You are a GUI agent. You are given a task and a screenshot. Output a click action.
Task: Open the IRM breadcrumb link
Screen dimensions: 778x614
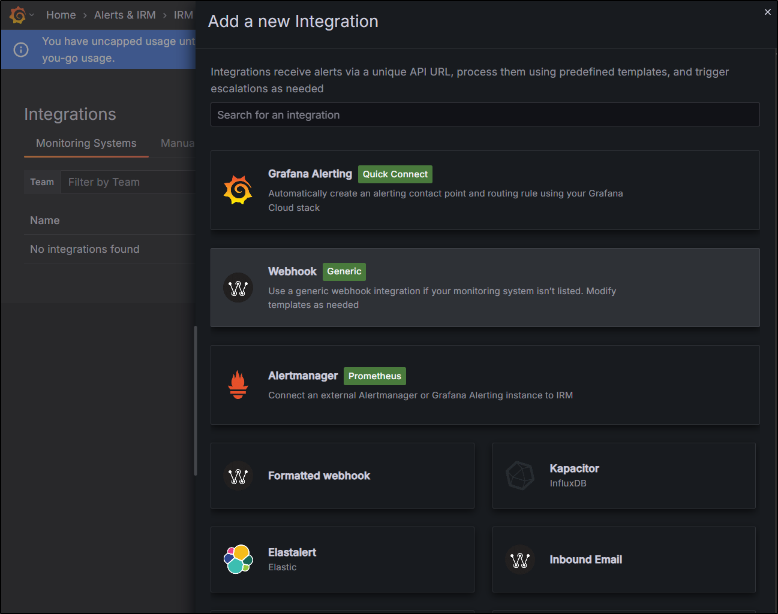coord(184,15)
